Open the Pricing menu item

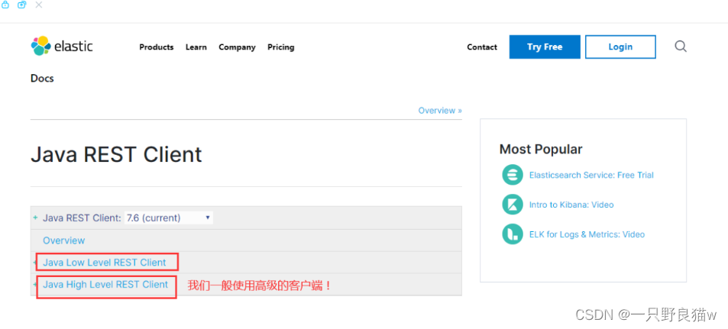tap(281, 47)
